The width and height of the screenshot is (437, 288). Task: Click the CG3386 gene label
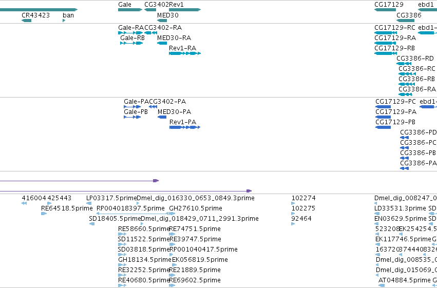409,15
